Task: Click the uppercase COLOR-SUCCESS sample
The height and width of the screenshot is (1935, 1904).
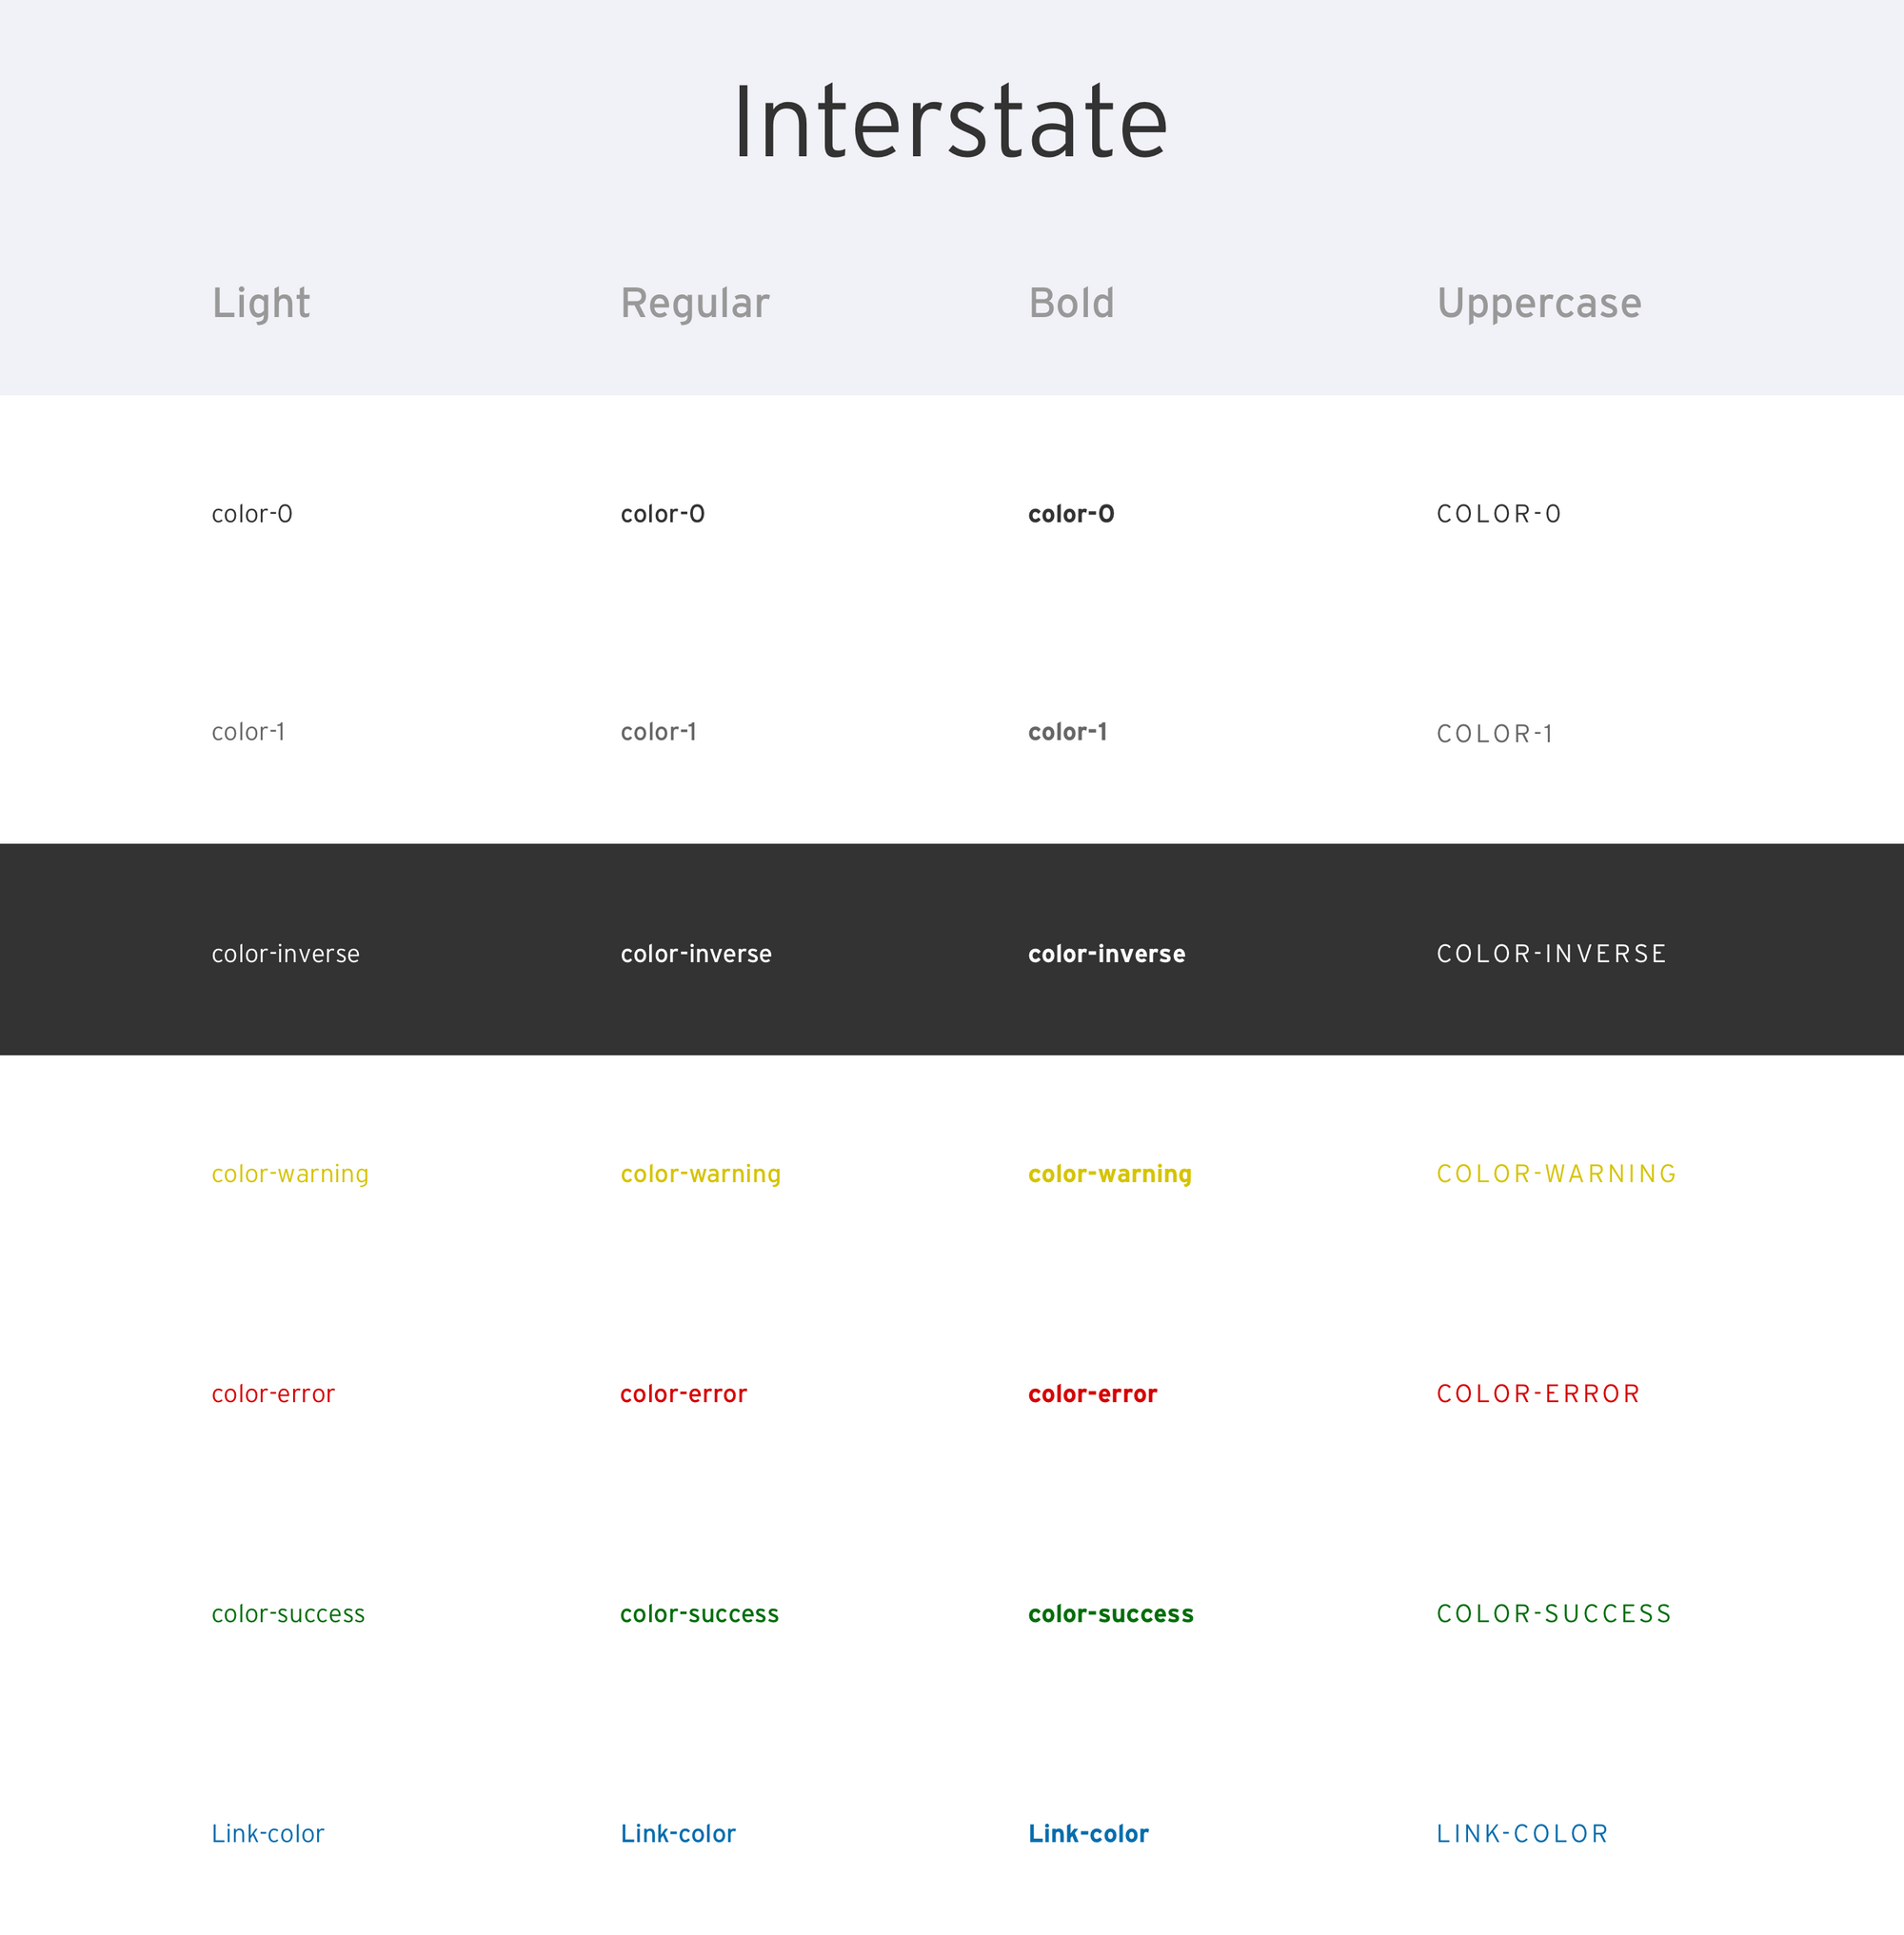Action: [x=1554, y=1614]
